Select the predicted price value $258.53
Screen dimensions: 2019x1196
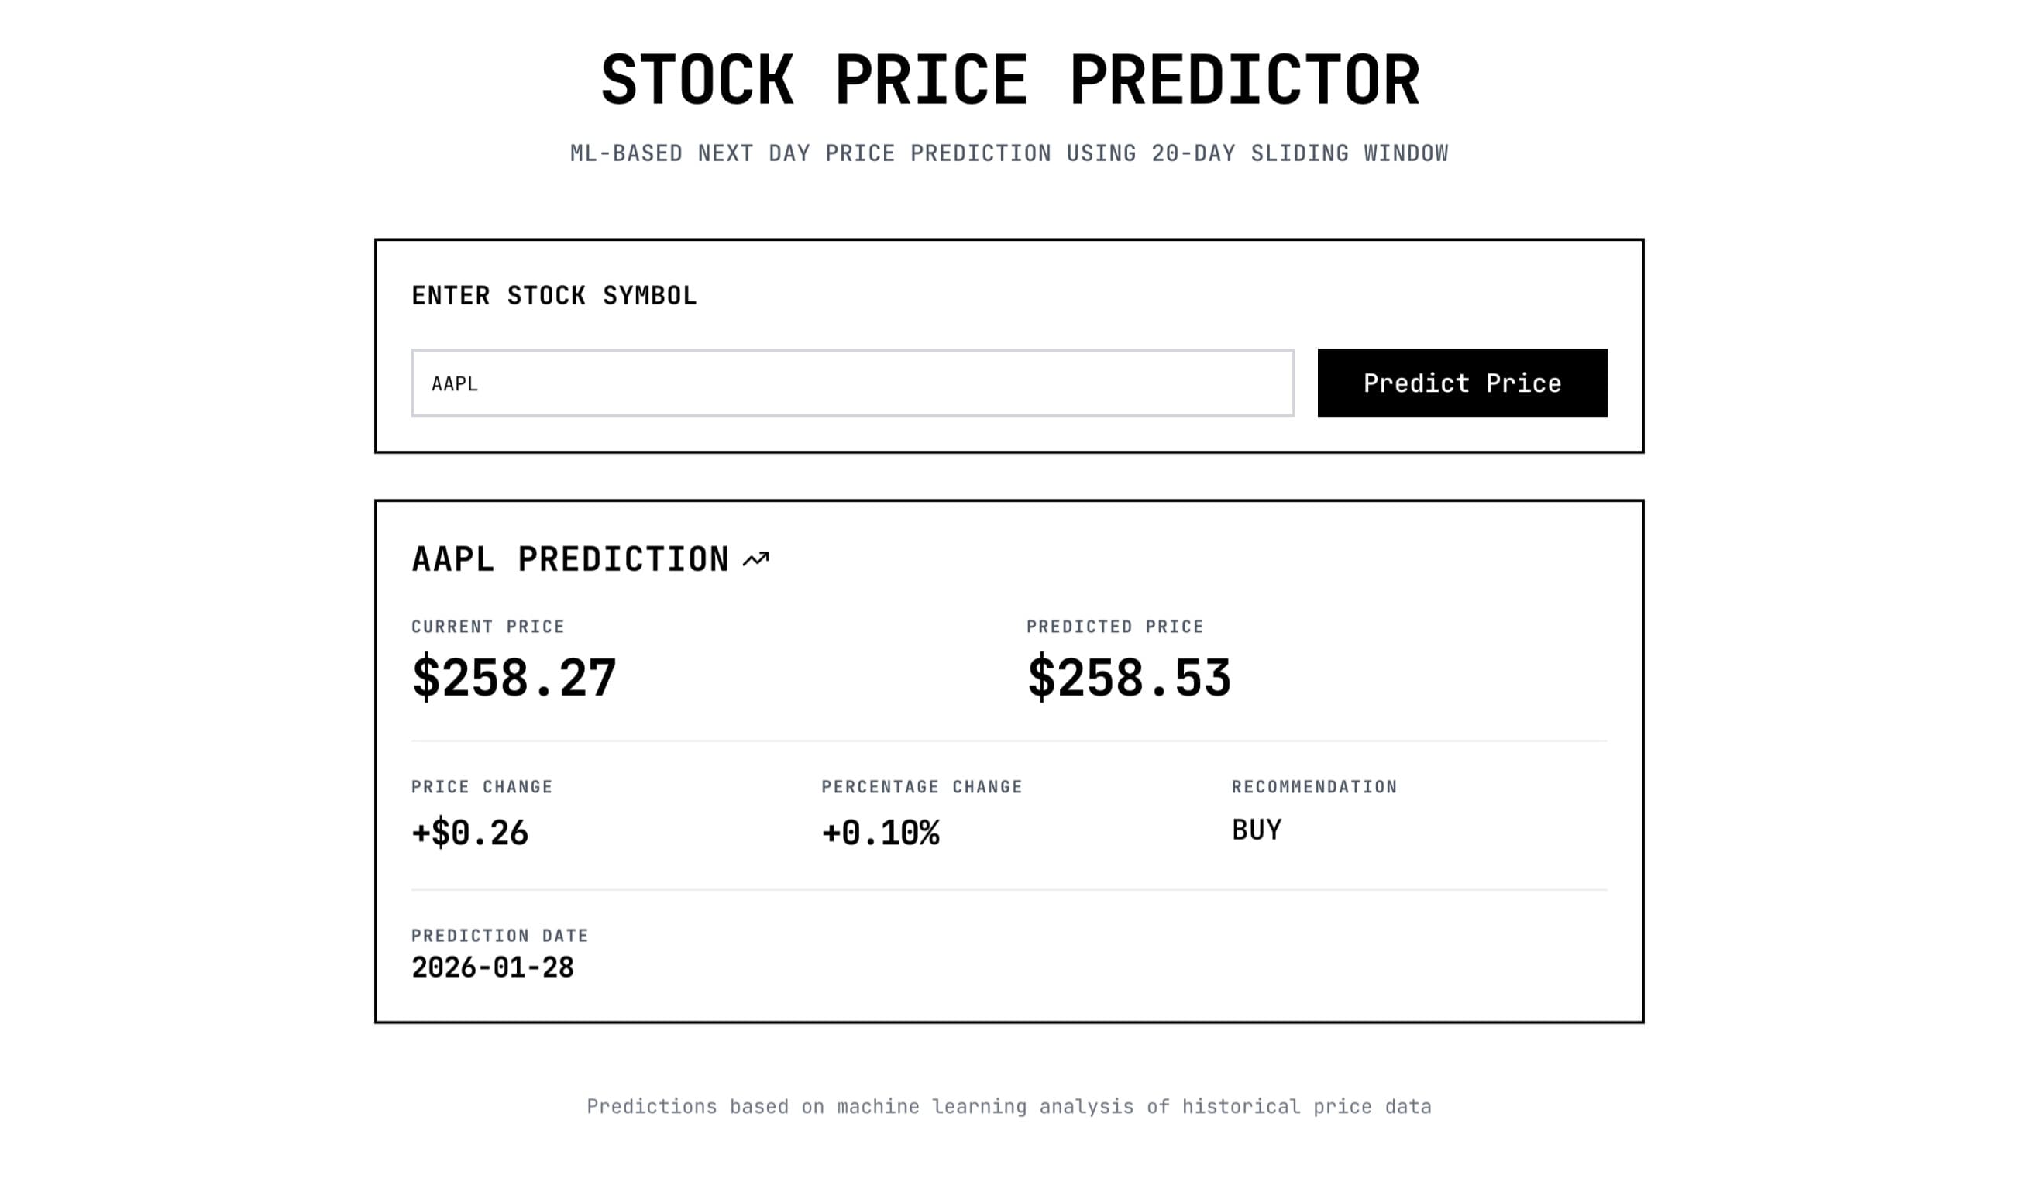1127,679
